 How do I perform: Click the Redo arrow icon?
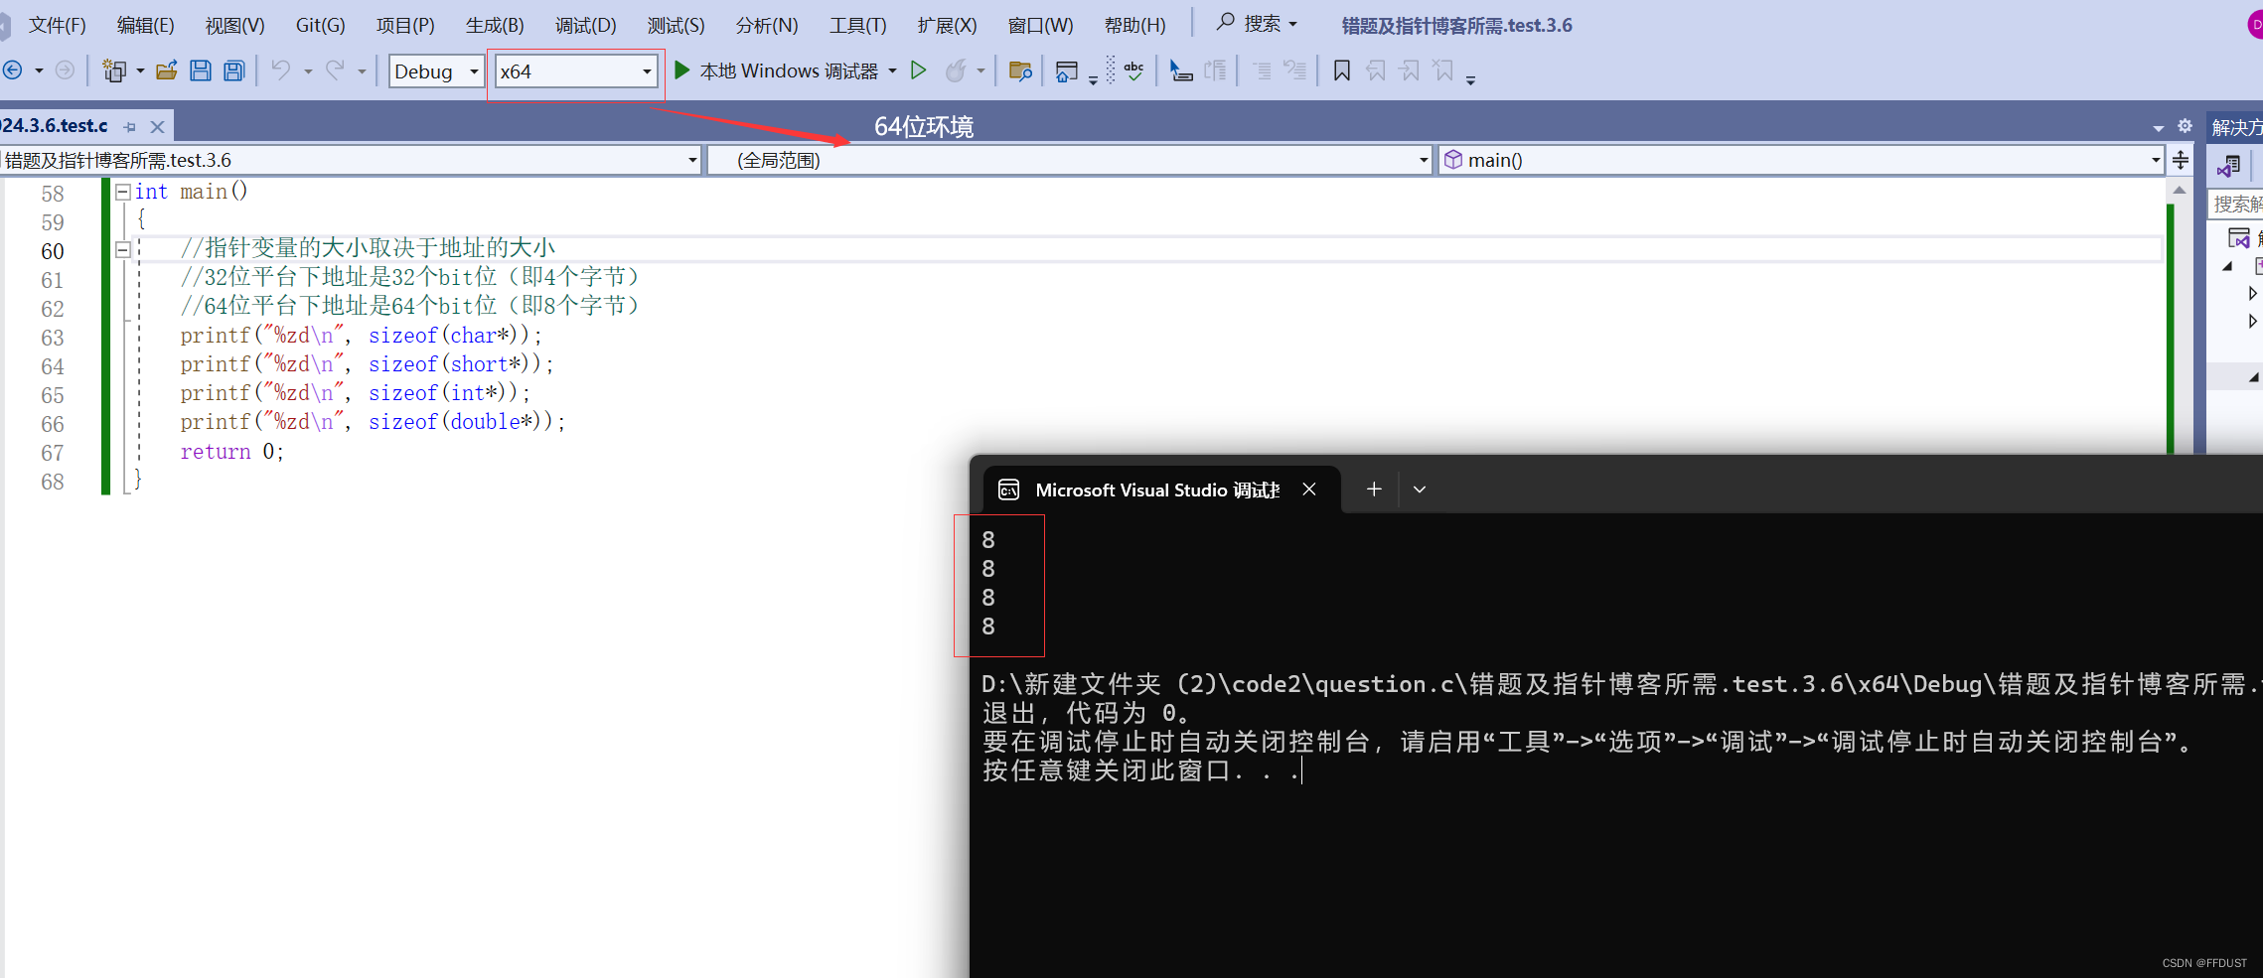(336, 70)
